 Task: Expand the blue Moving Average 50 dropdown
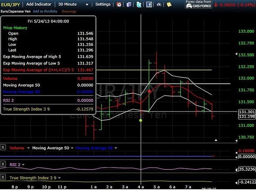[116, 148]
